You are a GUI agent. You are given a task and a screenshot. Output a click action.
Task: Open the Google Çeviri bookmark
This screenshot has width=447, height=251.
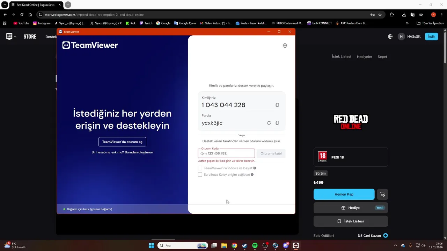(184, 23)
